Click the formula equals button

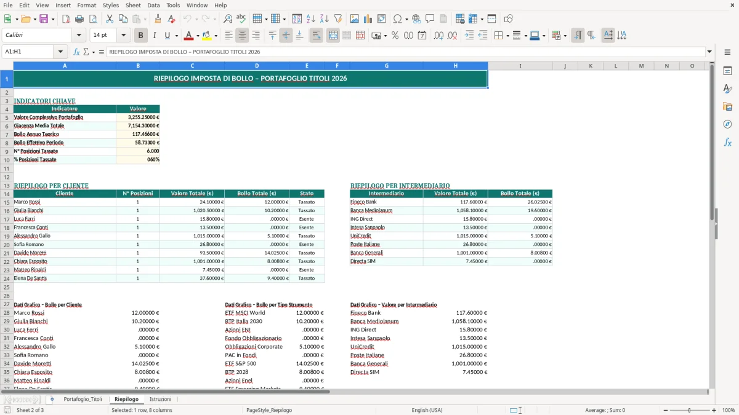pyautogui.click(x=102, y=52)
